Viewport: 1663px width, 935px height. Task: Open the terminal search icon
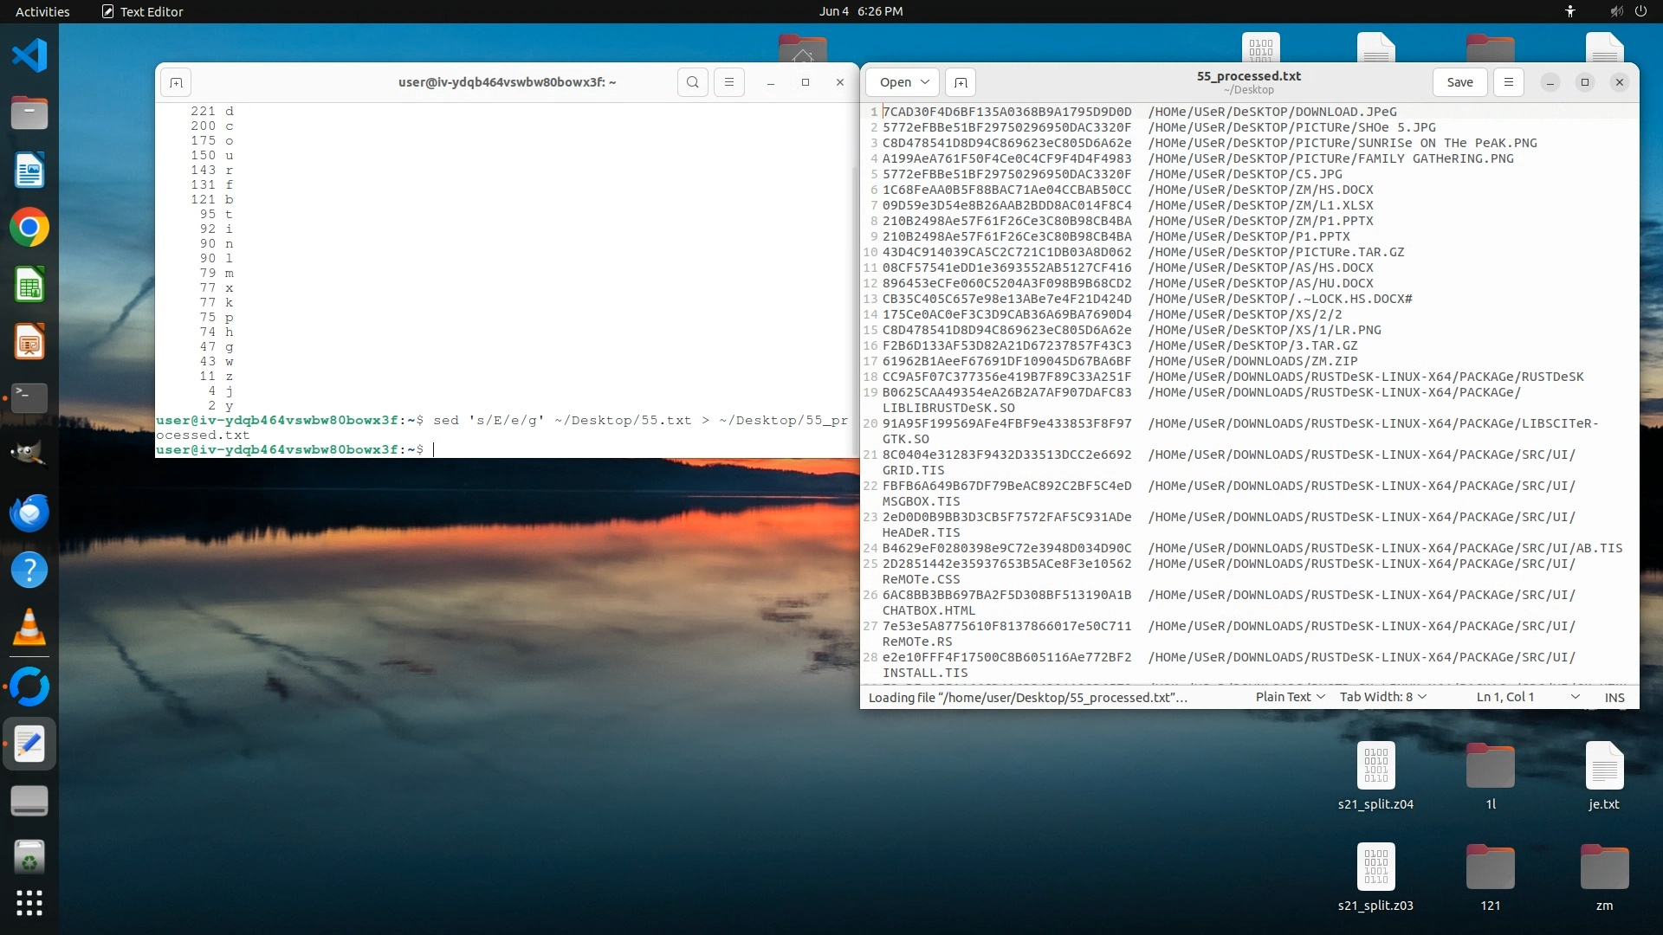click(692, 82)
